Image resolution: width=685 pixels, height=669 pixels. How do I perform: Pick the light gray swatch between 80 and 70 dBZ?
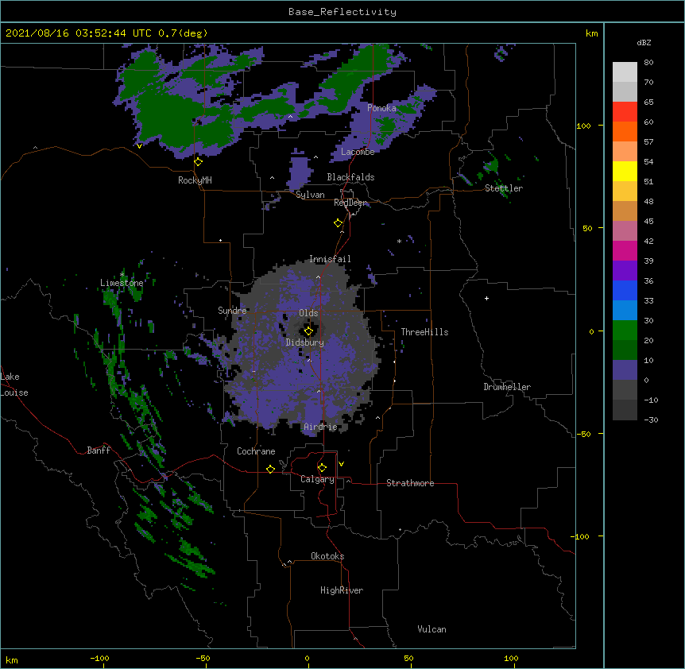point(625,72)
